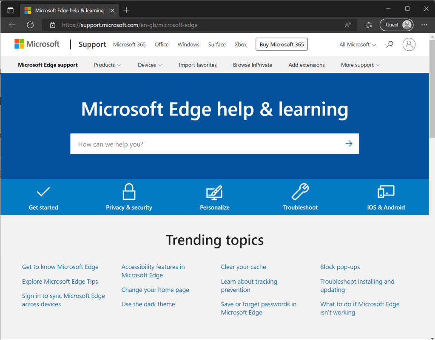Open the All Microsoft dropdown

pyautogui.click(x=357, y=45)
